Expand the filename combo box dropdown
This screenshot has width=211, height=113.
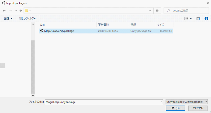point(161,102)
